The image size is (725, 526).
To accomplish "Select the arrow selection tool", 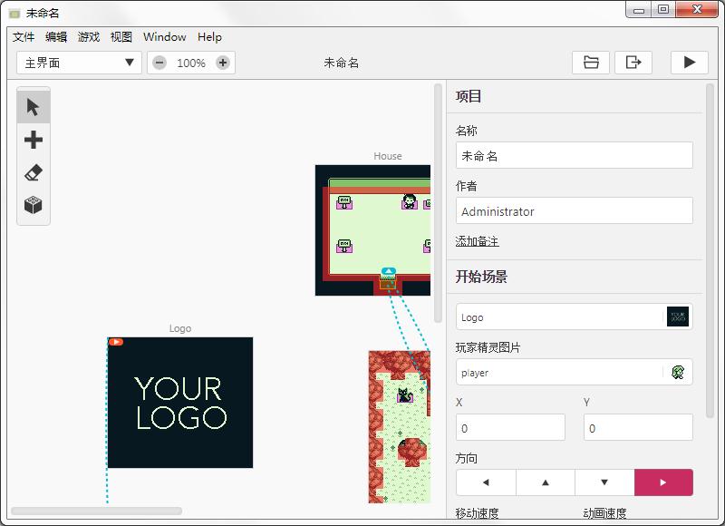I will [33, 106].
